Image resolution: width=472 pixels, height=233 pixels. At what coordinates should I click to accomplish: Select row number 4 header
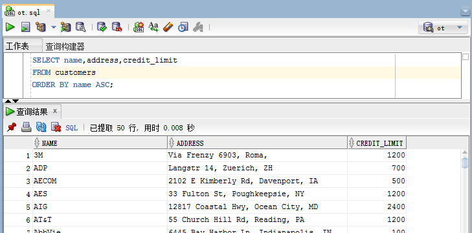tap(18, 194)
